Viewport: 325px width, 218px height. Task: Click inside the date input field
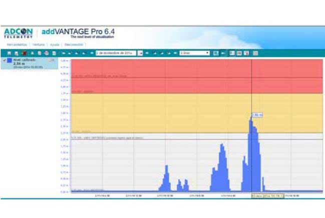point(116,53)
